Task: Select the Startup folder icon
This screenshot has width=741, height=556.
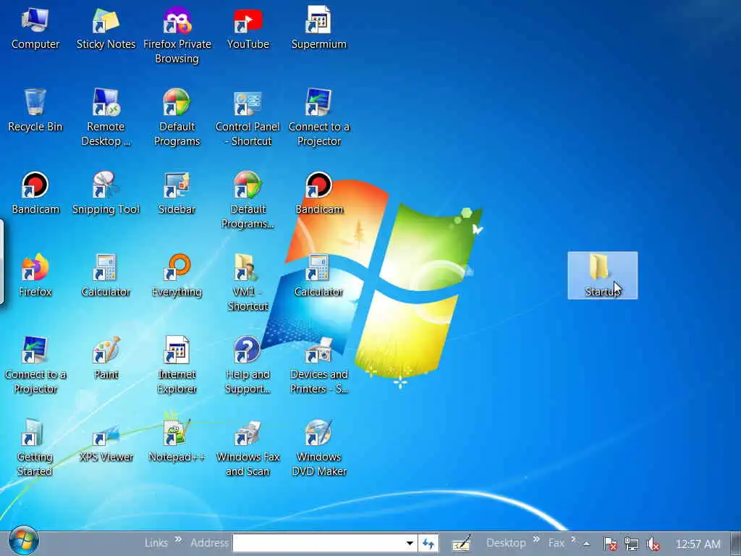Action: pyautogui.click(x=603, y=275)
